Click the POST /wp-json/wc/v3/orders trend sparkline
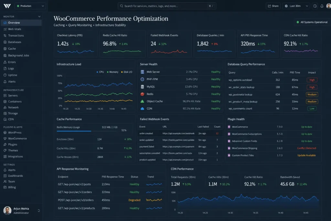The width and height of the screenshot is (331, 221). pos(154,200)
